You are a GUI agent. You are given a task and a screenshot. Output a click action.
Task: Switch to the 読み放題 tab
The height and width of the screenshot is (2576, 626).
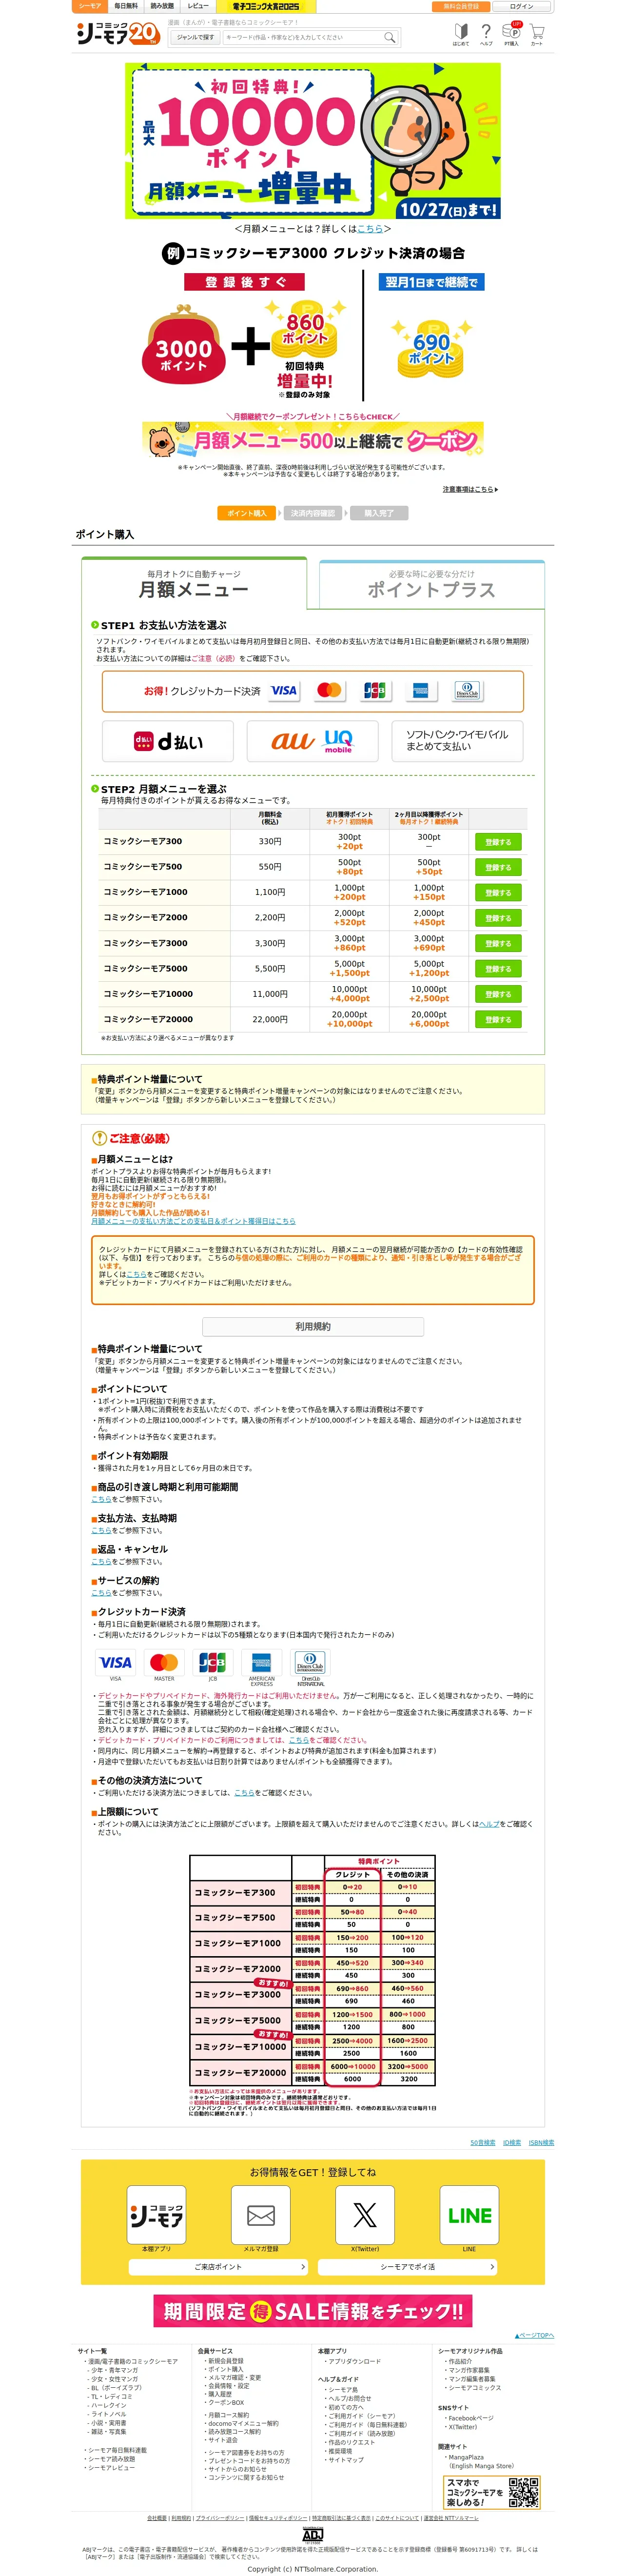click(162, 6)
